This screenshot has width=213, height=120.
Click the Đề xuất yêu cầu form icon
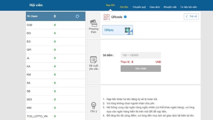94,60
